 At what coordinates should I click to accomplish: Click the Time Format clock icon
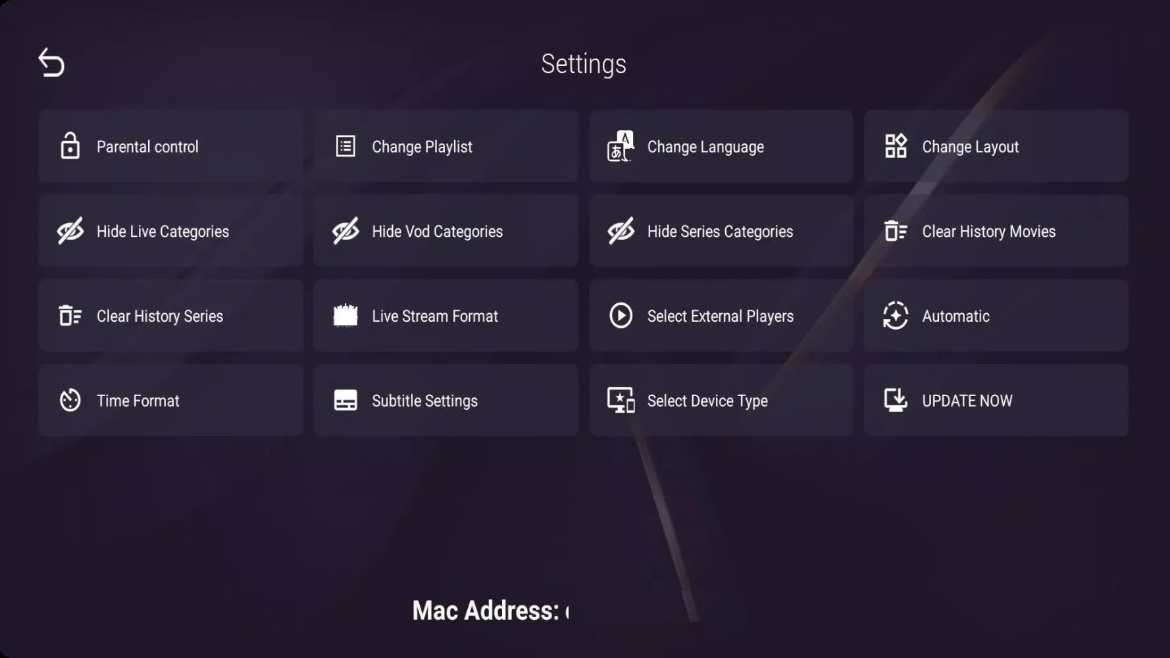point(70,401)
